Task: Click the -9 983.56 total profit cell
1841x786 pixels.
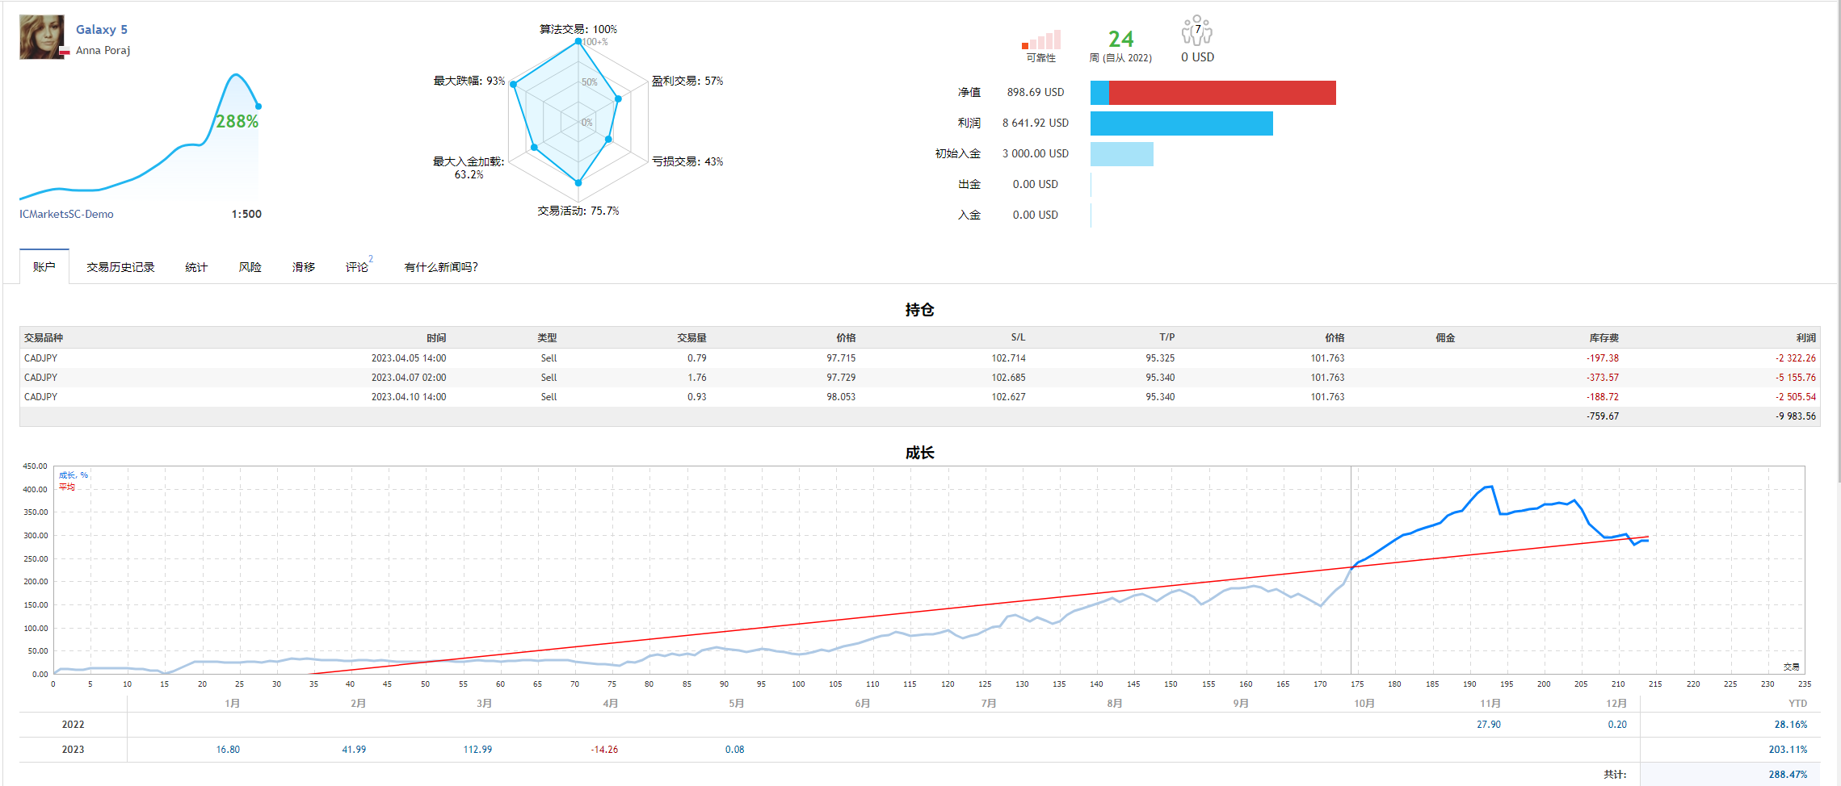Action: tap(1796, 416)
